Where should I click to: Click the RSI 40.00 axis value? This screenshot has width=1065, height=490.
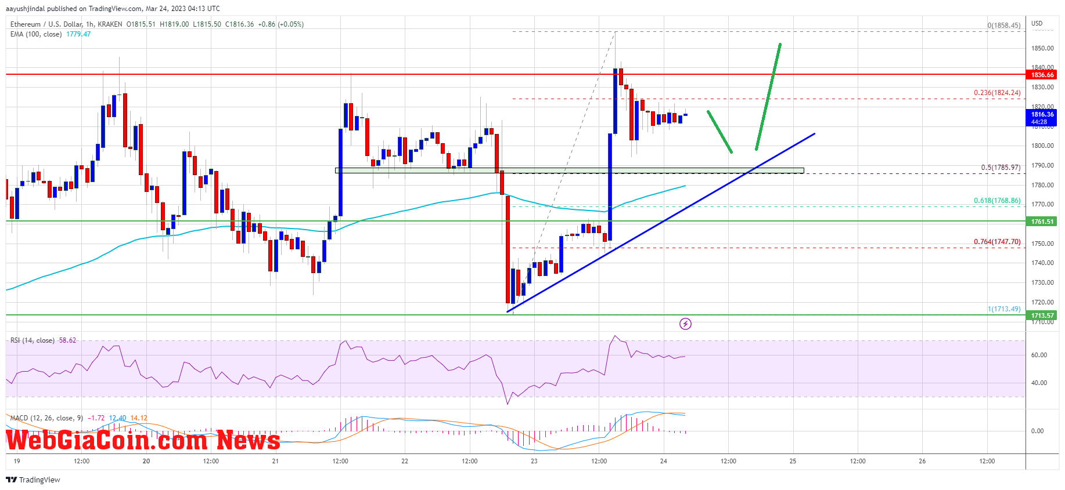click(x=1039, y=383)
